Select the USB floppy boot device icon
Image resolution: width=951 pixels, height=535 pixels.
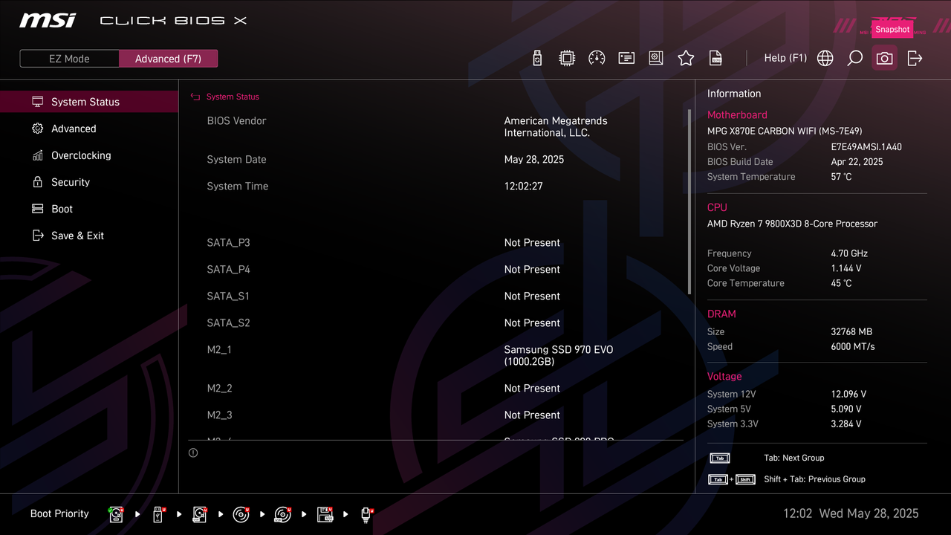(x=325, y=514)
